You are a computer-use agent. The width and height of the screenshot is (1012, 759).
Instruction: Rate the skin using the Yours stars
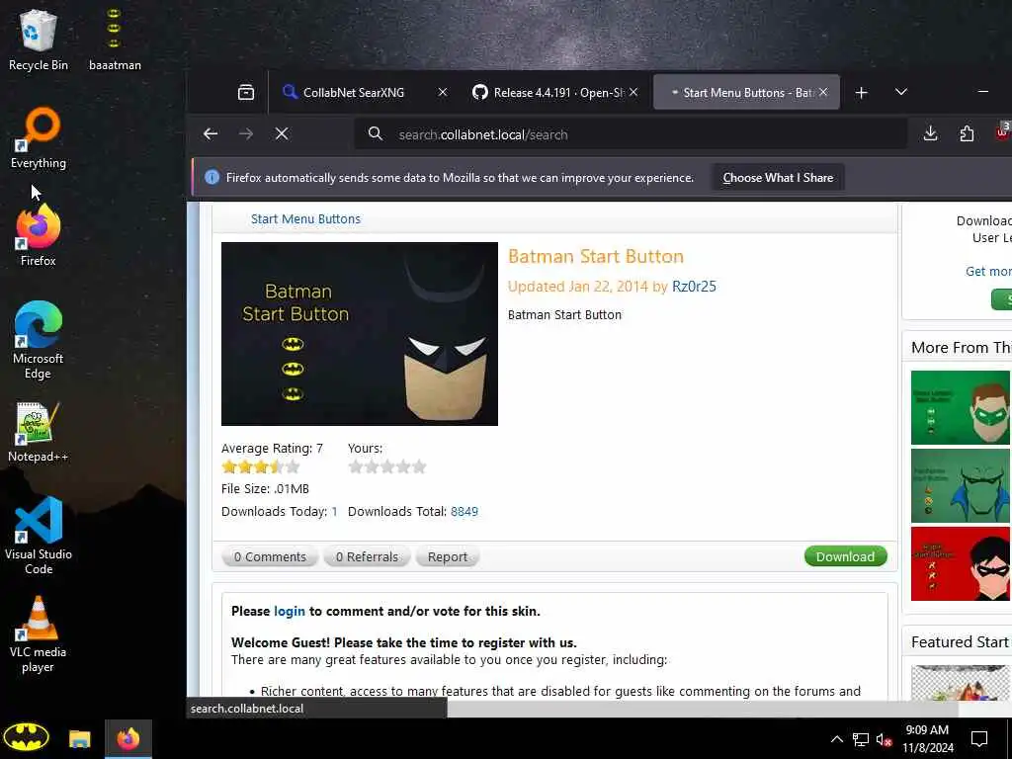coord(387,466)
